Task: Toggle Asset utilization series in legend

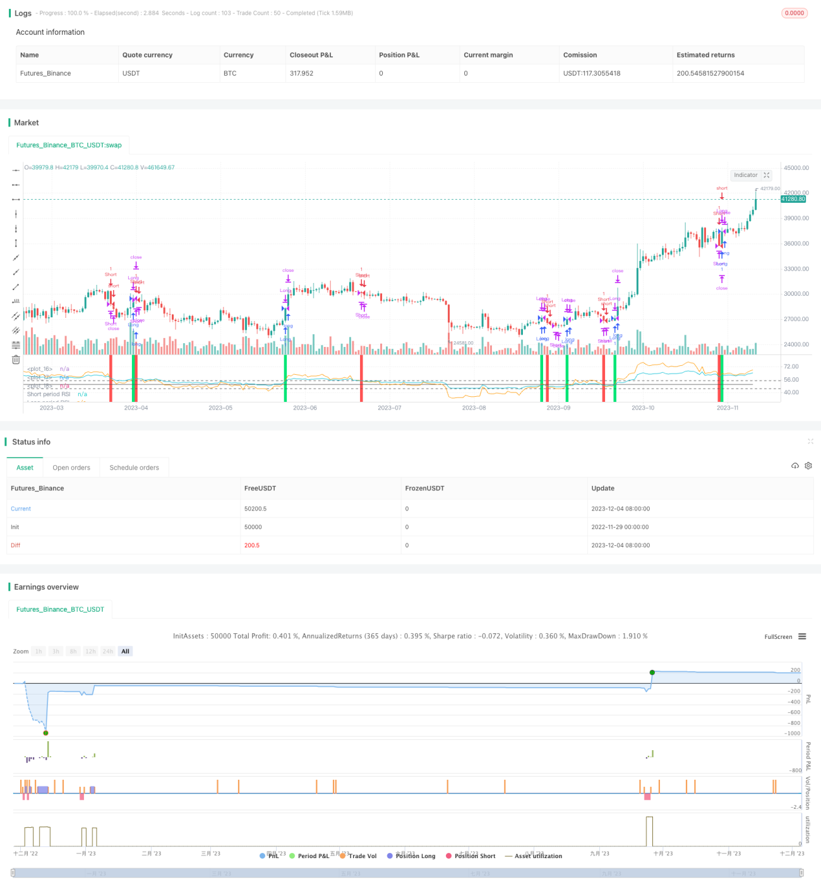Action: 534,856
